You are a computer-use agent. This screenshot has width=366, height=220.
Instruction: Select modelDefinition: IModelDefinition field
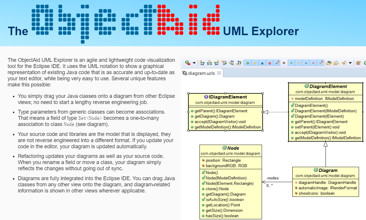(x=324, y=99)
